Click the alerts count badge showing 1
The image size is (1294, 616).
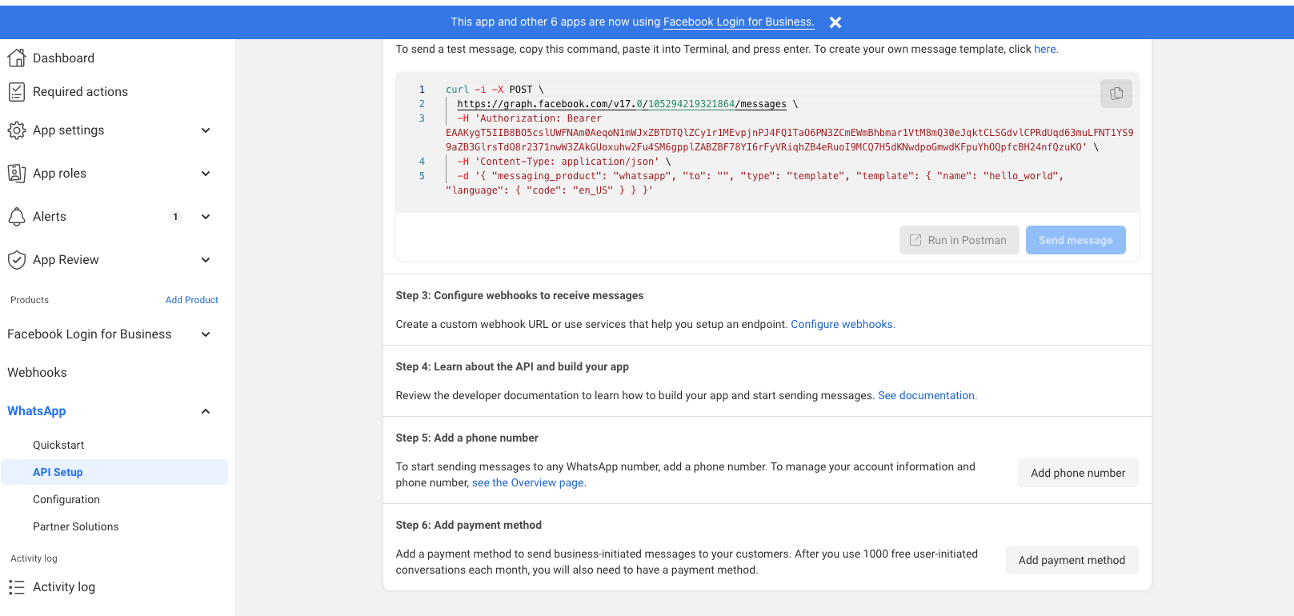(176, 217)
